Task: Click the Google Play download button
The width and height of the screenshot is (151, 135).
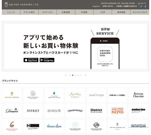Action: pyautogui.click(x=47, y=60)
